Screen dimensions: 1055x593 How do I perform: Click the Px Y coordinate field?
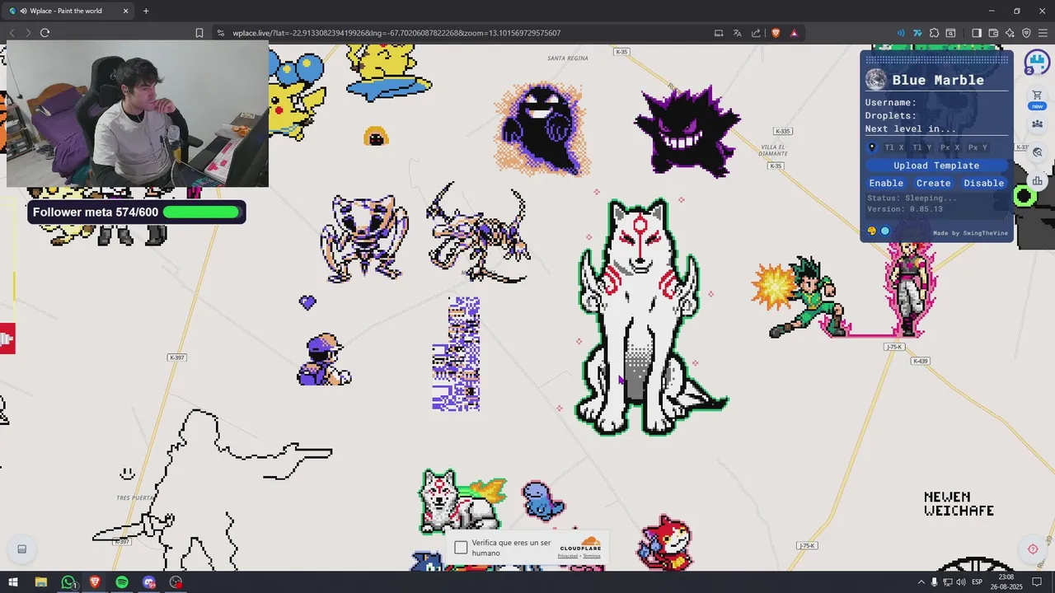(978, 147)
